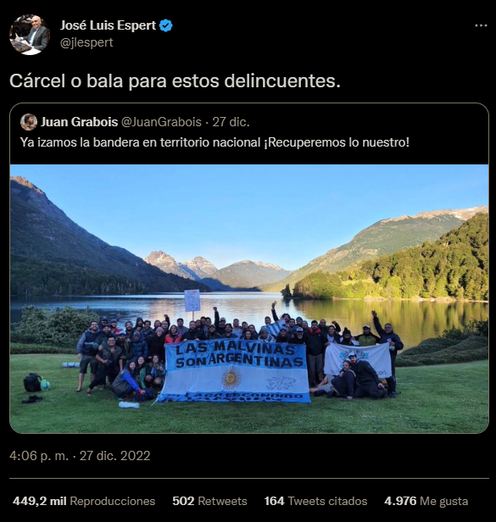Open the 4.976 Me gusta list
Screen dimensions: 496x522
click(426, 501)
